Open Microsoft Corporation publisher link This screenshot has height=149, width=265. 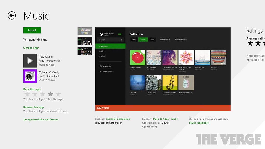click(118, 119)
